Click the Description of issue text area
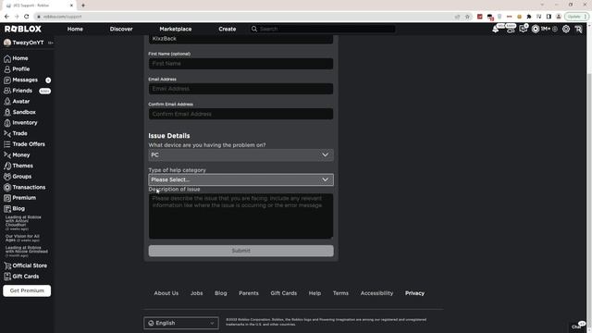 pyautogui.click(x=240, y=216)
